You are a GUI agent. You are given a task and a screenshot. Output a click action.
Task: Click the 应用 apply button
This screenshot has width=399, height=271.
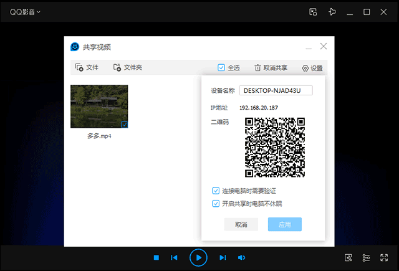pos(284,225)
